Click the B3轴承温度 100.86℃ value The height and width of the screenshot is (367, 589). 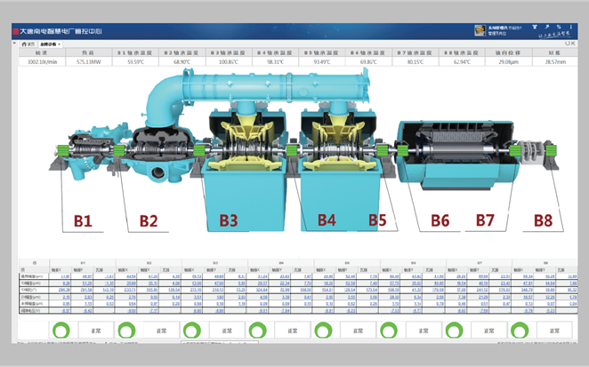[x=229, y=62]
